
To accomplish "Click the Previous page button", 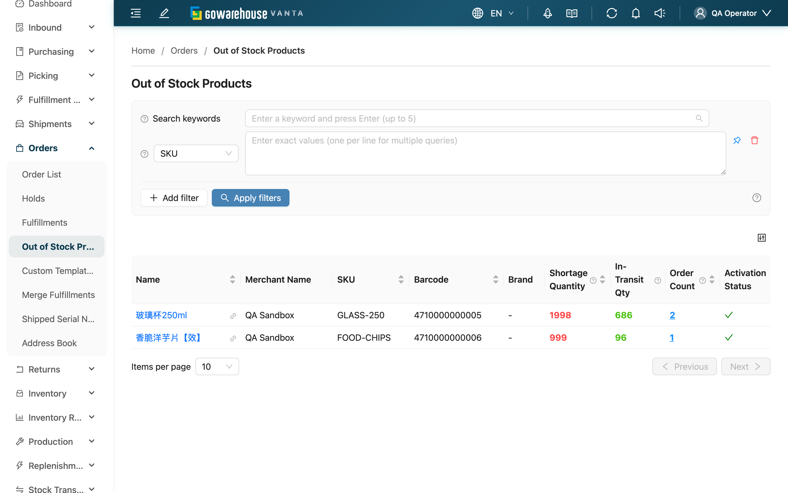I will 685,366.
